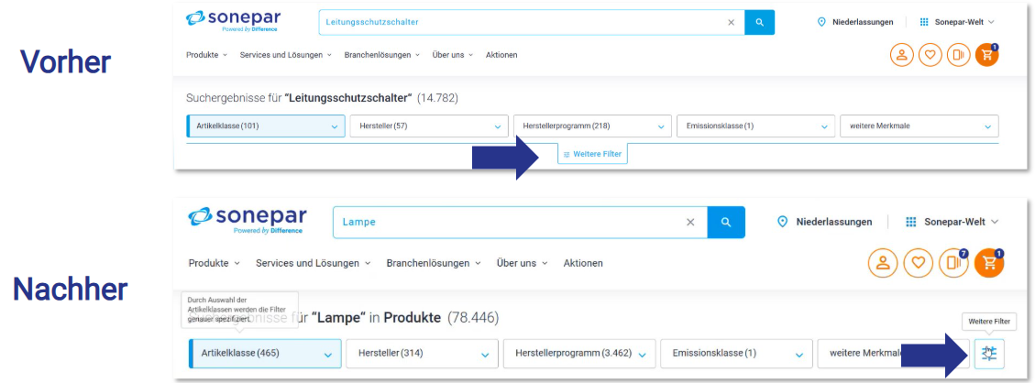The width and height of the screenshot is (1035, 383).
Task: Clear the Leitungsschutzschalter search with the X
Action: [731, 22]
